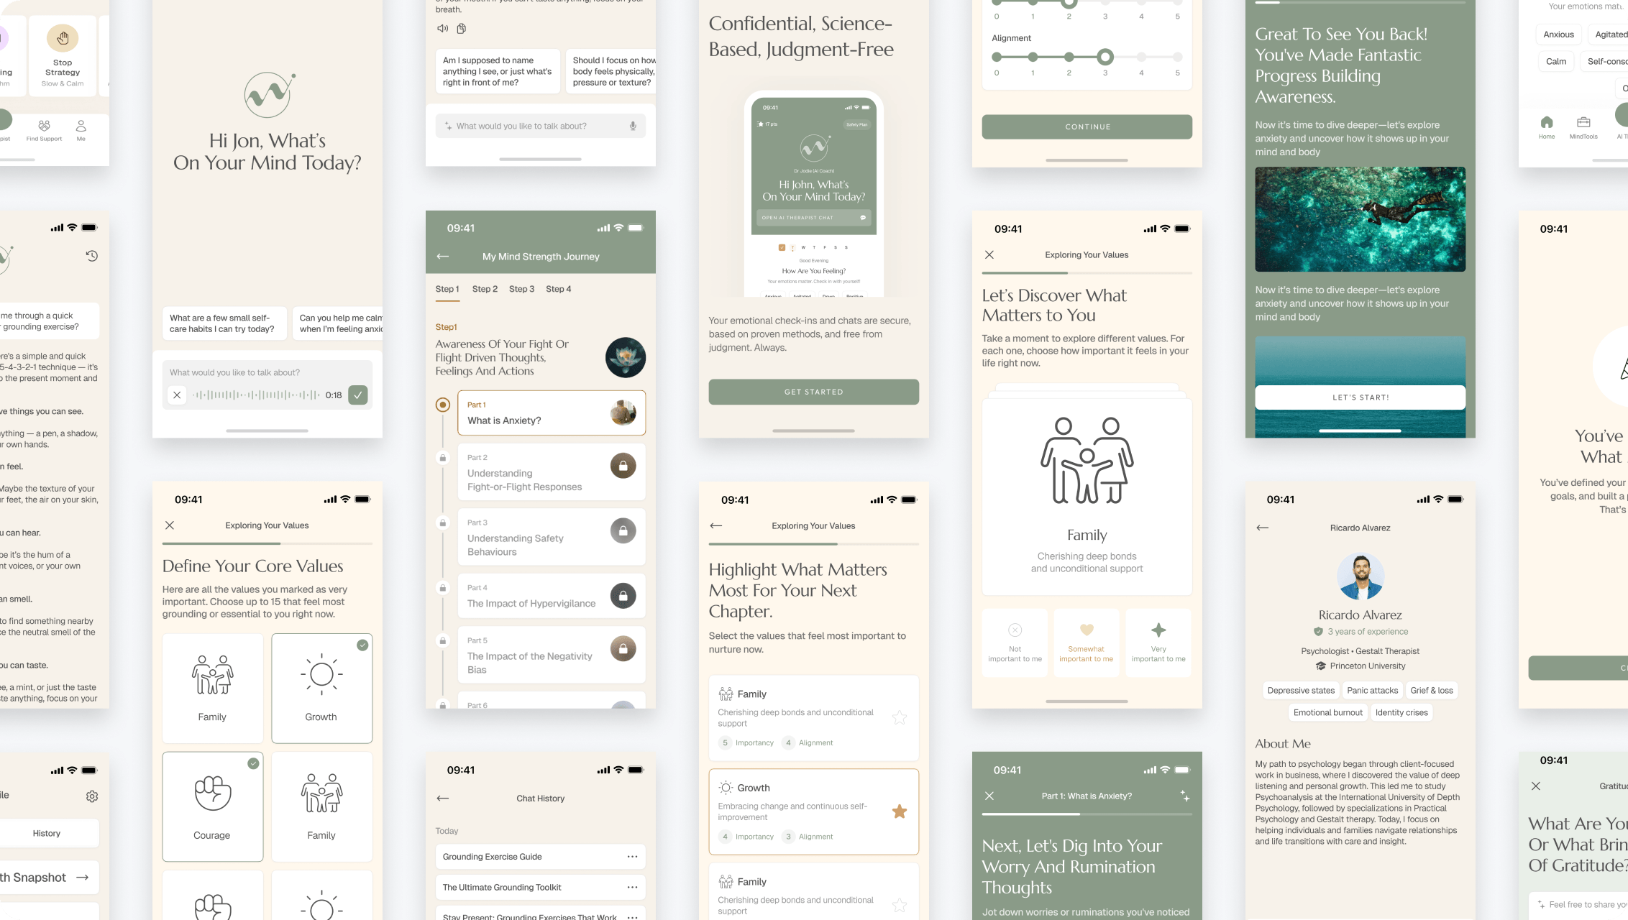Open options for The Ultimate Grounding Toolkit
This screenshot has width=1628, height=920.
[x=632, y=888]
